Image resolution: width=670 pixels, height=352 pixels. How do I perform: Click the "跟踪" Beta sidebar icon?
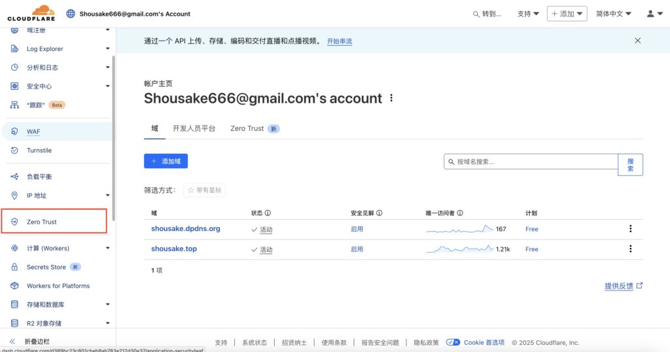[14, 105]
